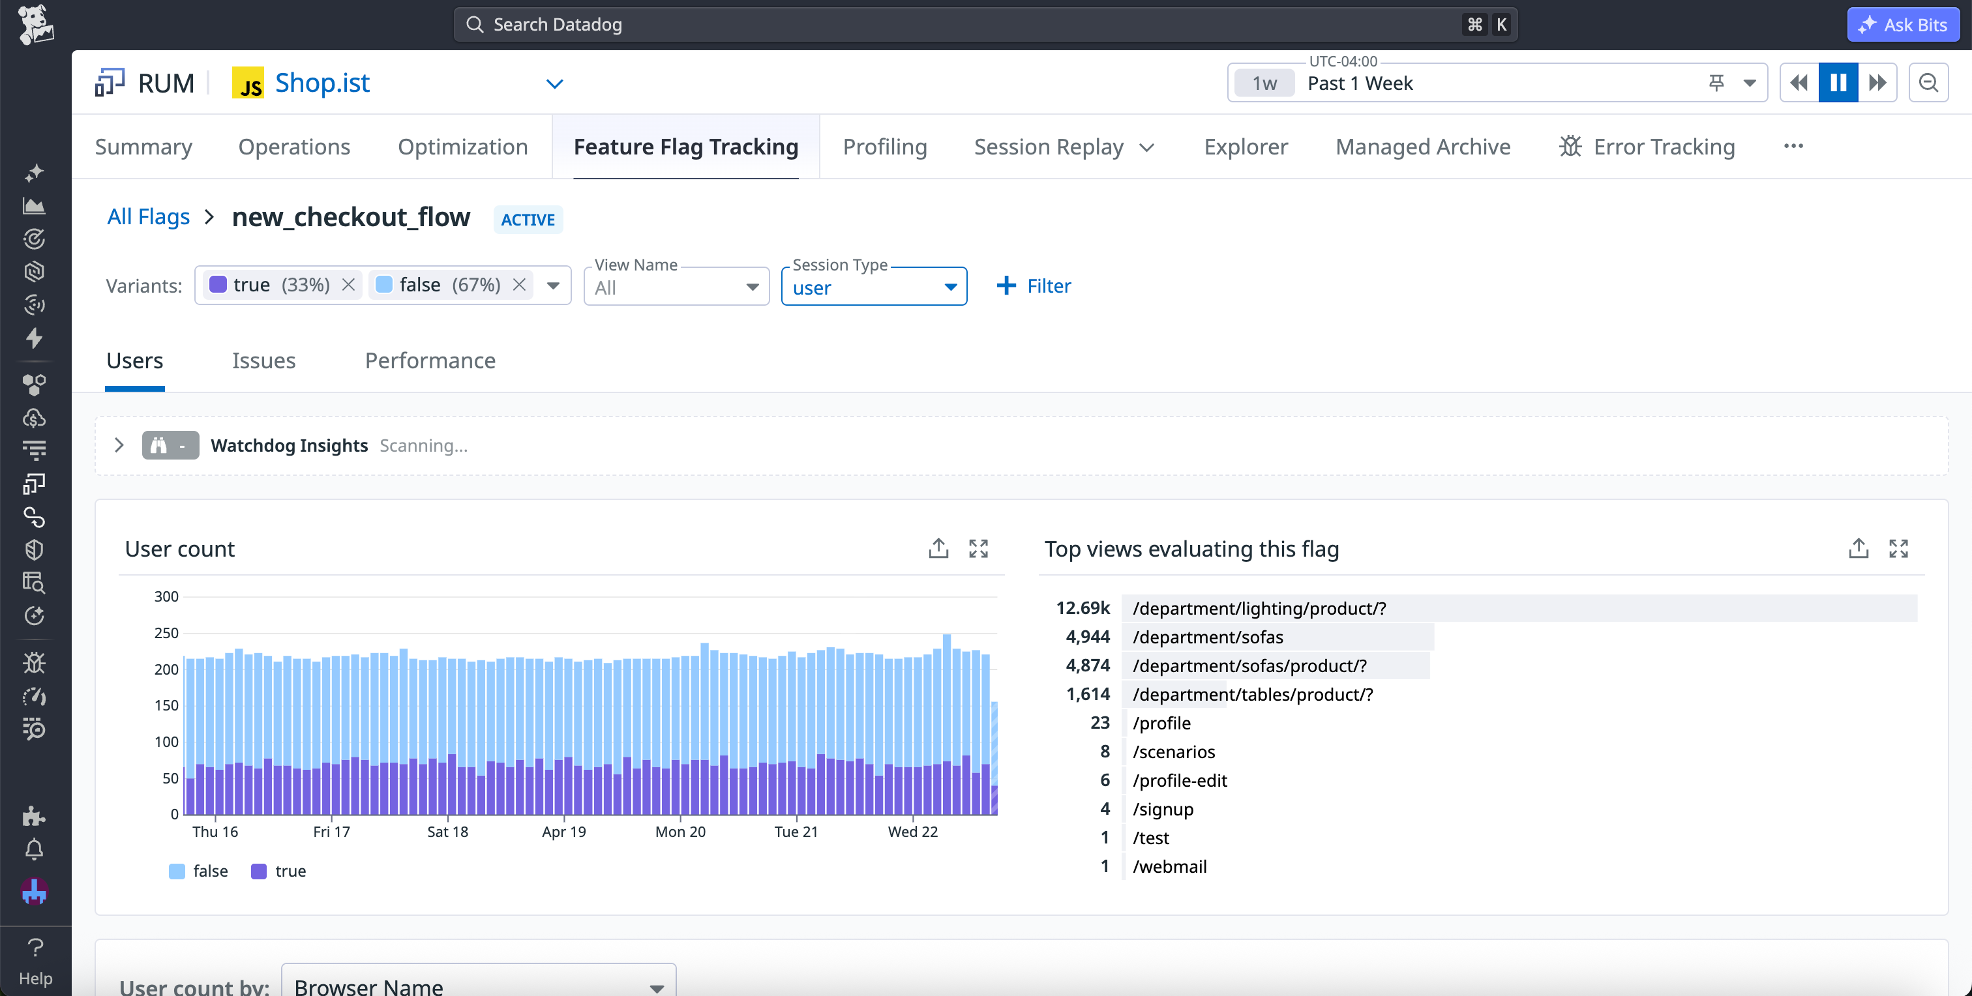
Task: Click the Datadog dog logo
Action: coord(35,25)
